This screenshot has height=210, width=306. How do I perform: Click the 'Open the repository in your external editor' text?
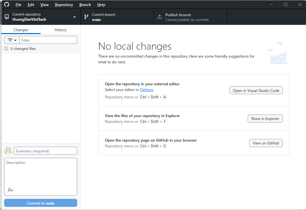pos(142,84)
